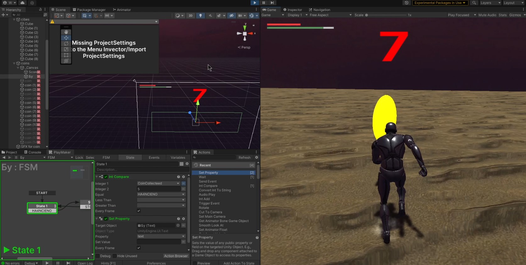Screen dimensions: 526x265
Task: Click the Hierarchy add (+) button
Action: click(3, 15)
